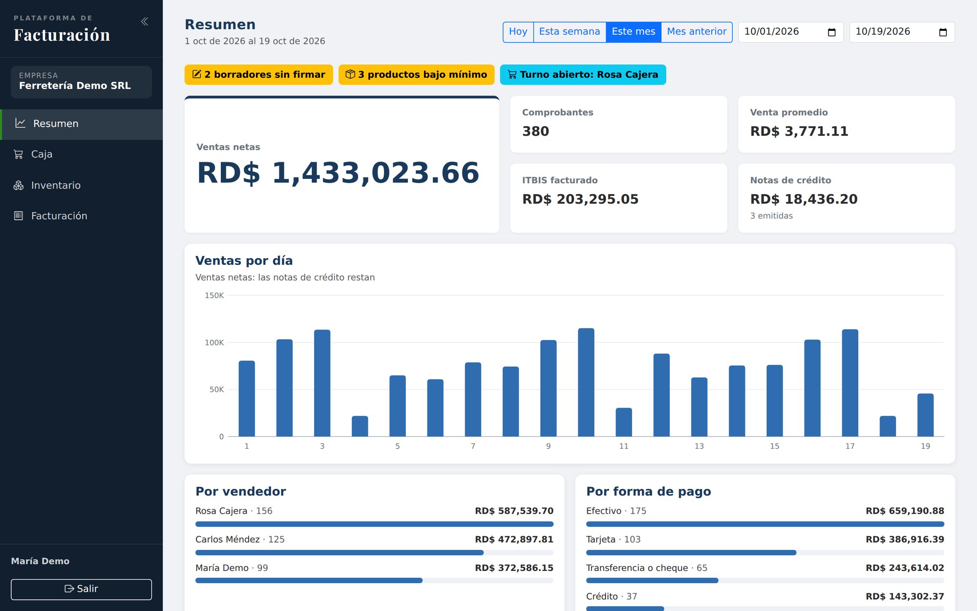Screen dimensions: 977x611
Task: Navigate to Facturación in the sidebar
Action: point(82,216)
